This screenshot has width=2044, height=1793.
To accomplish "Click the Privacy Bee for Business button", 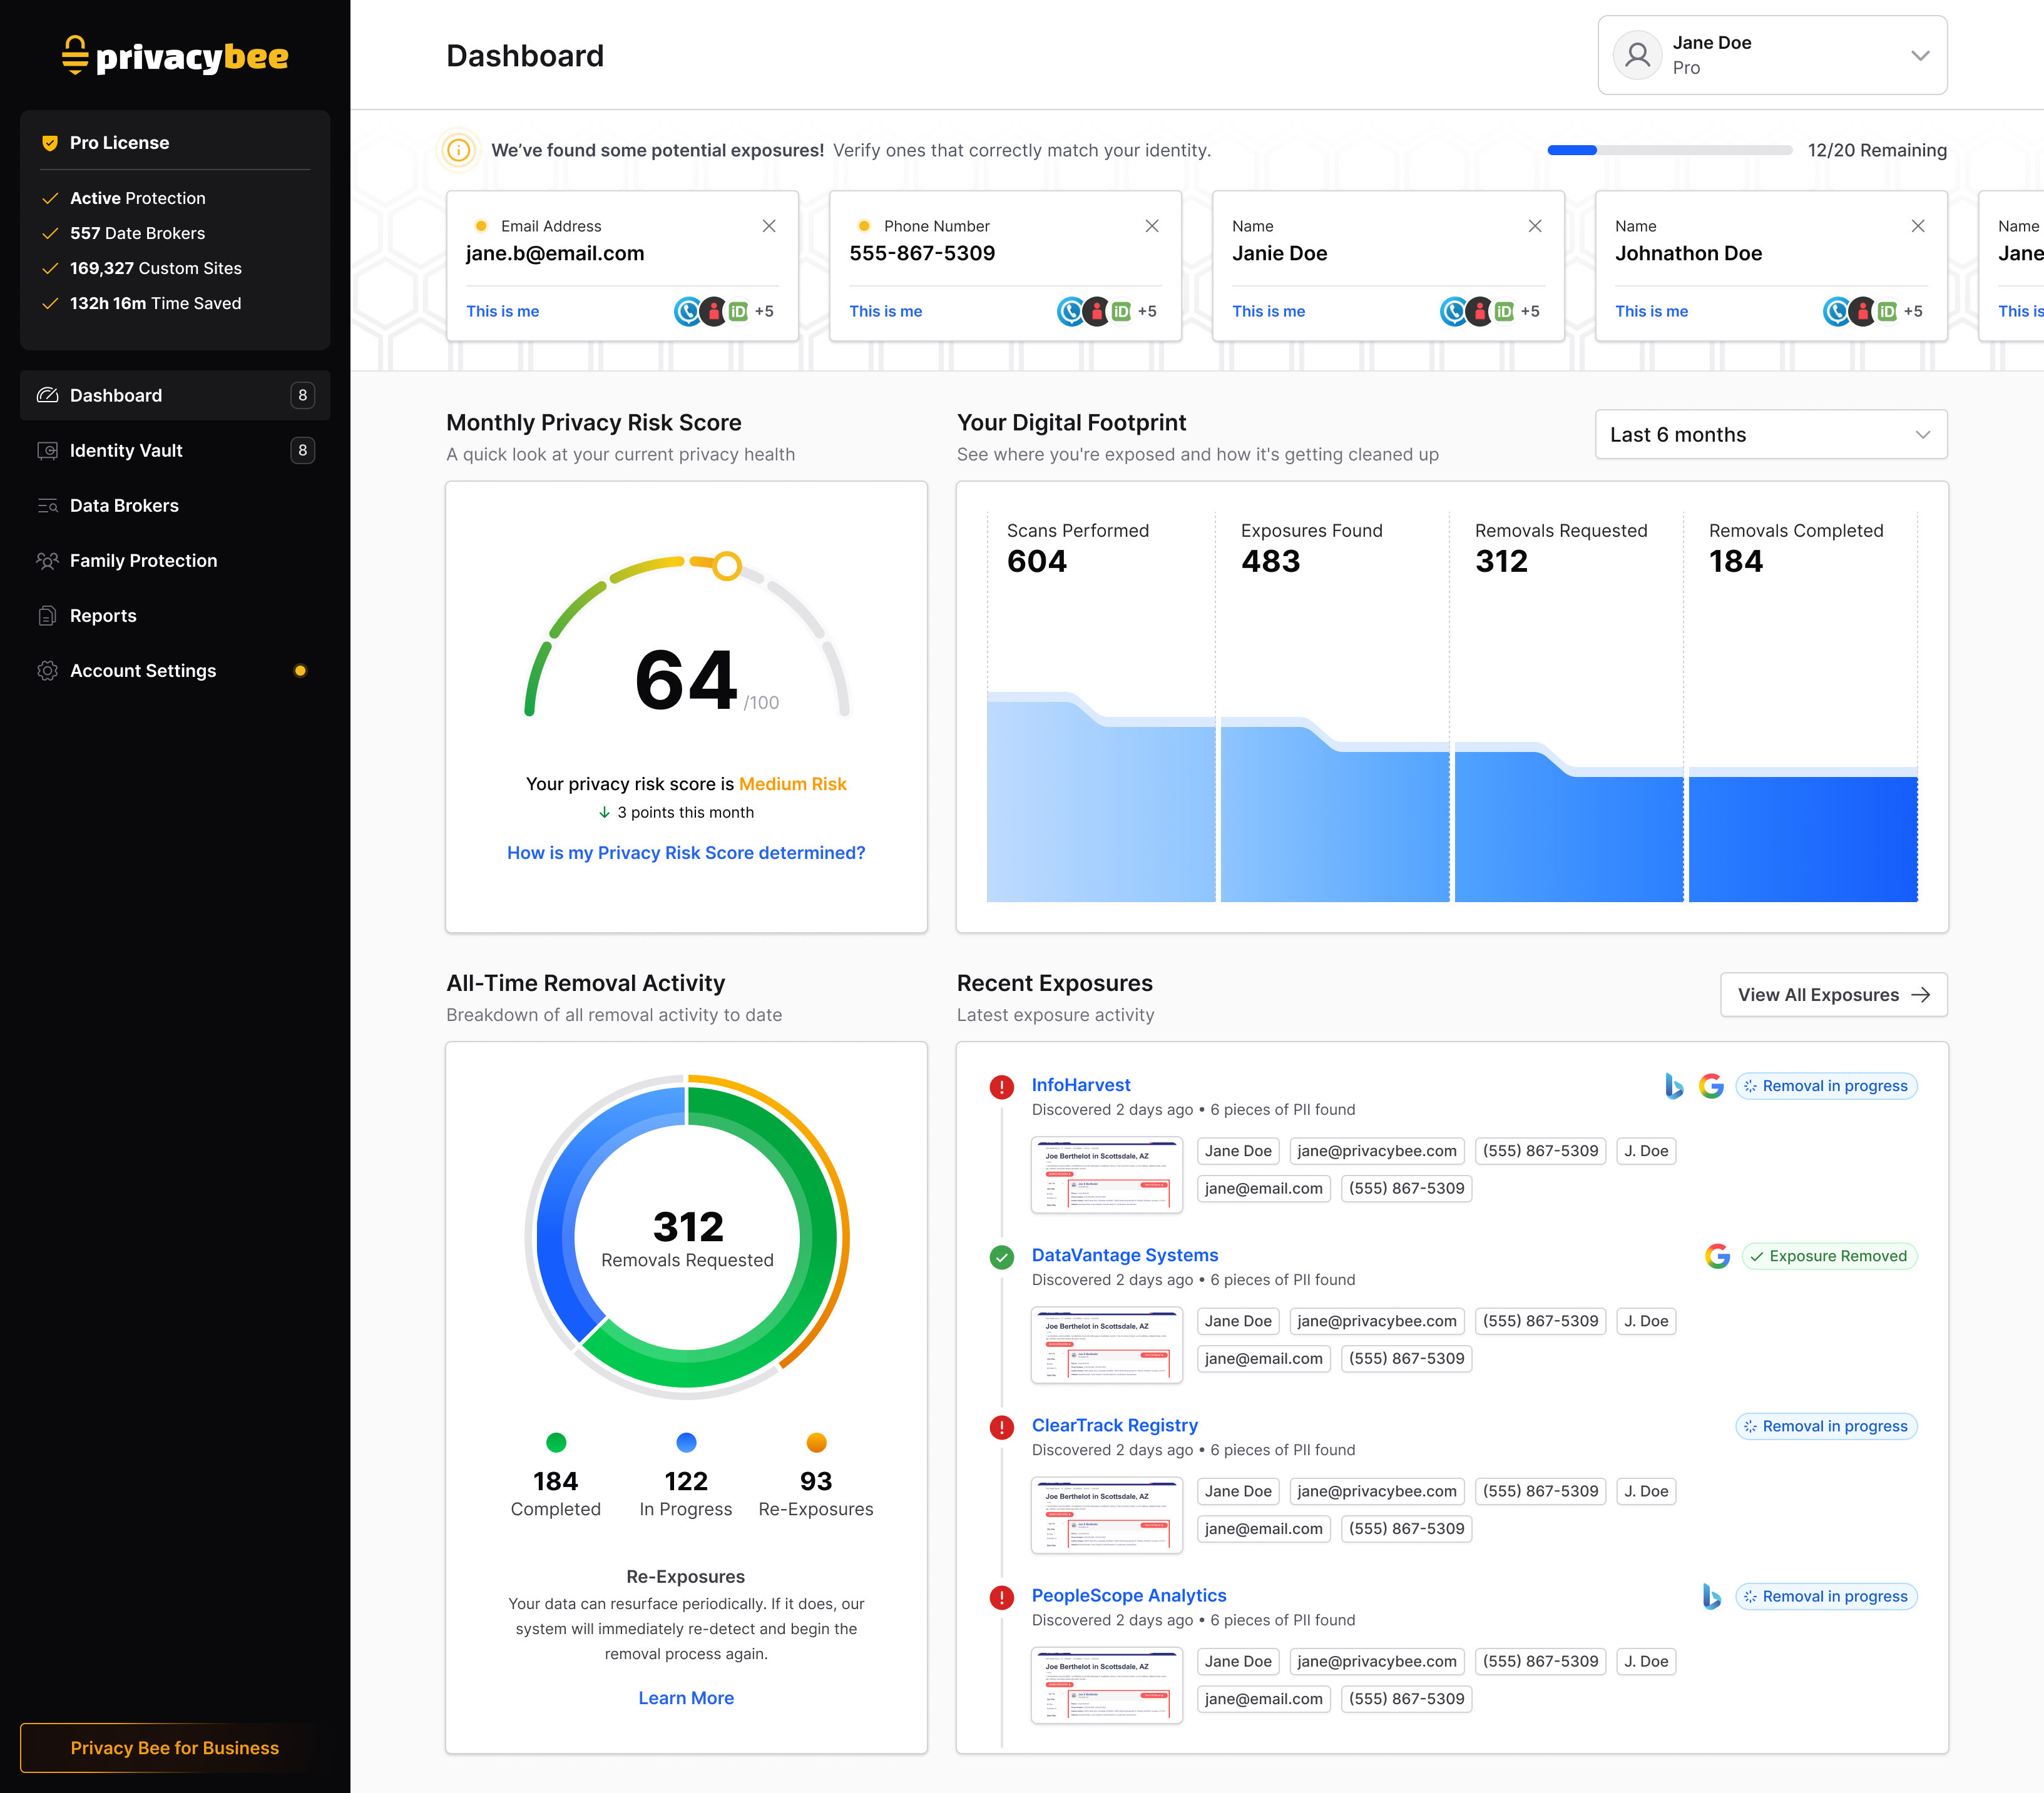I will (x=175, y=1748).
